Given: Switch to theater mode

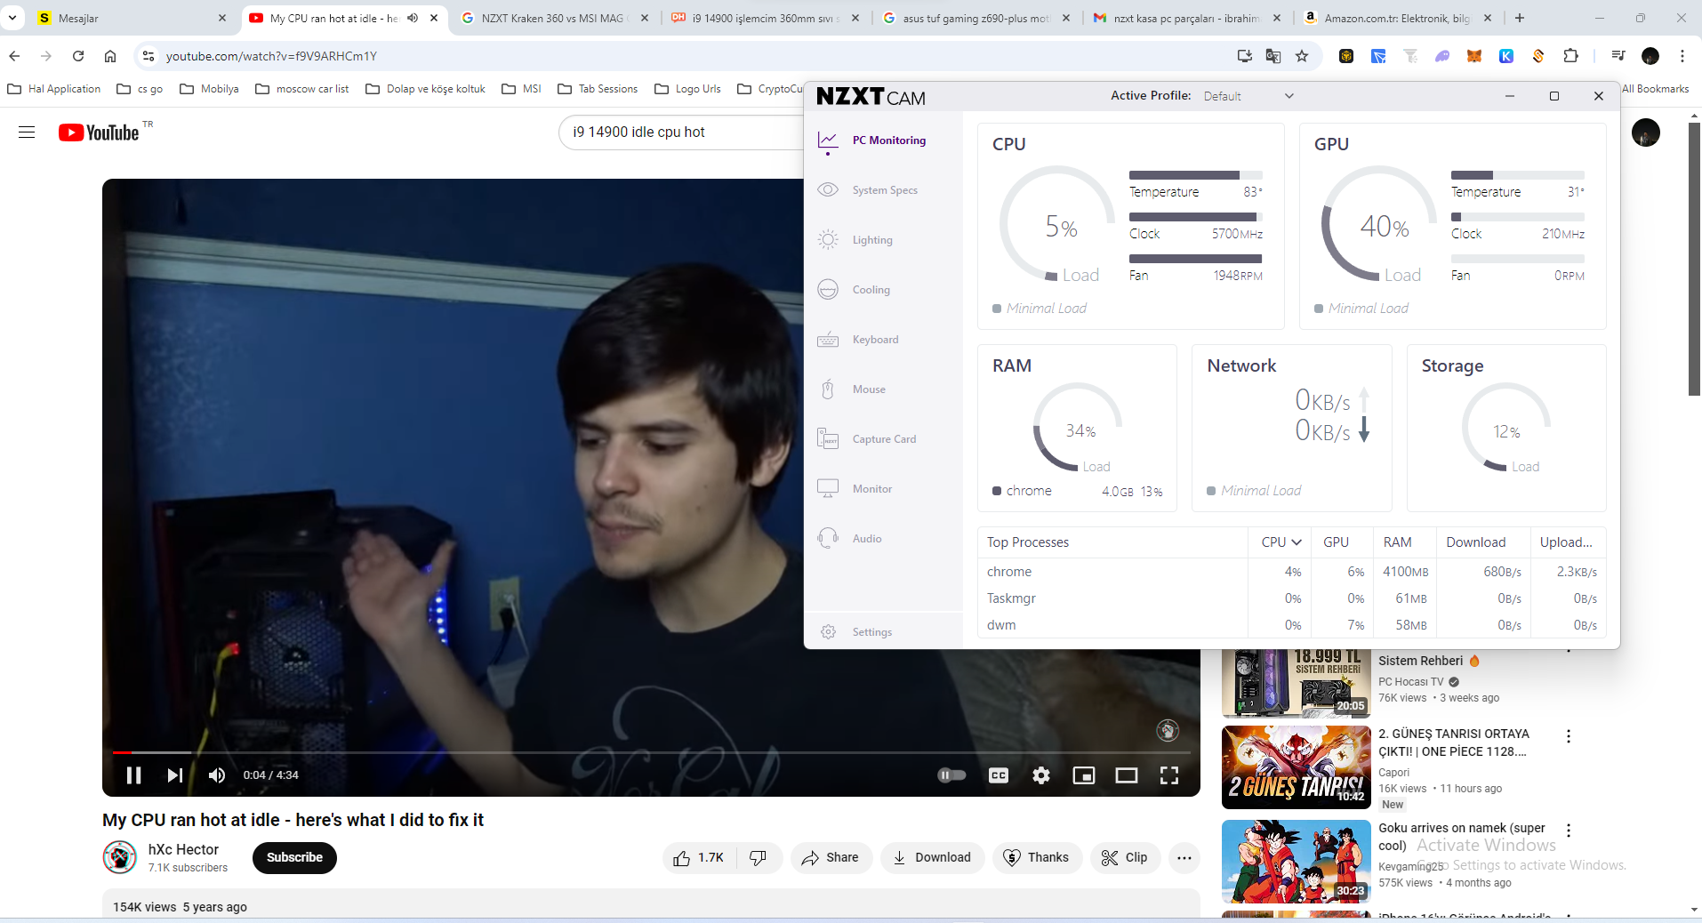Looking at the screenshot, I should (x=1127, y=775).
